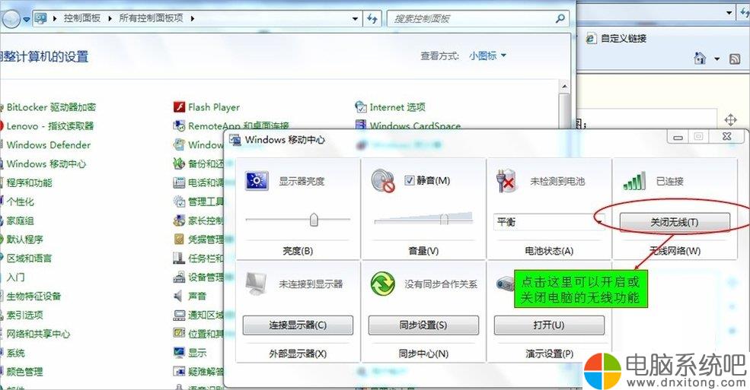Click the 设备管理 icon in list

click(x=180, y=277)
